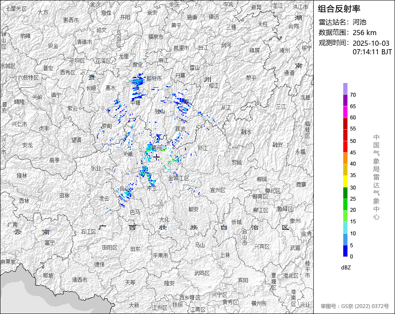Click the 融水 county label
This screenshot has width=395, height=314.
(246, 132)
